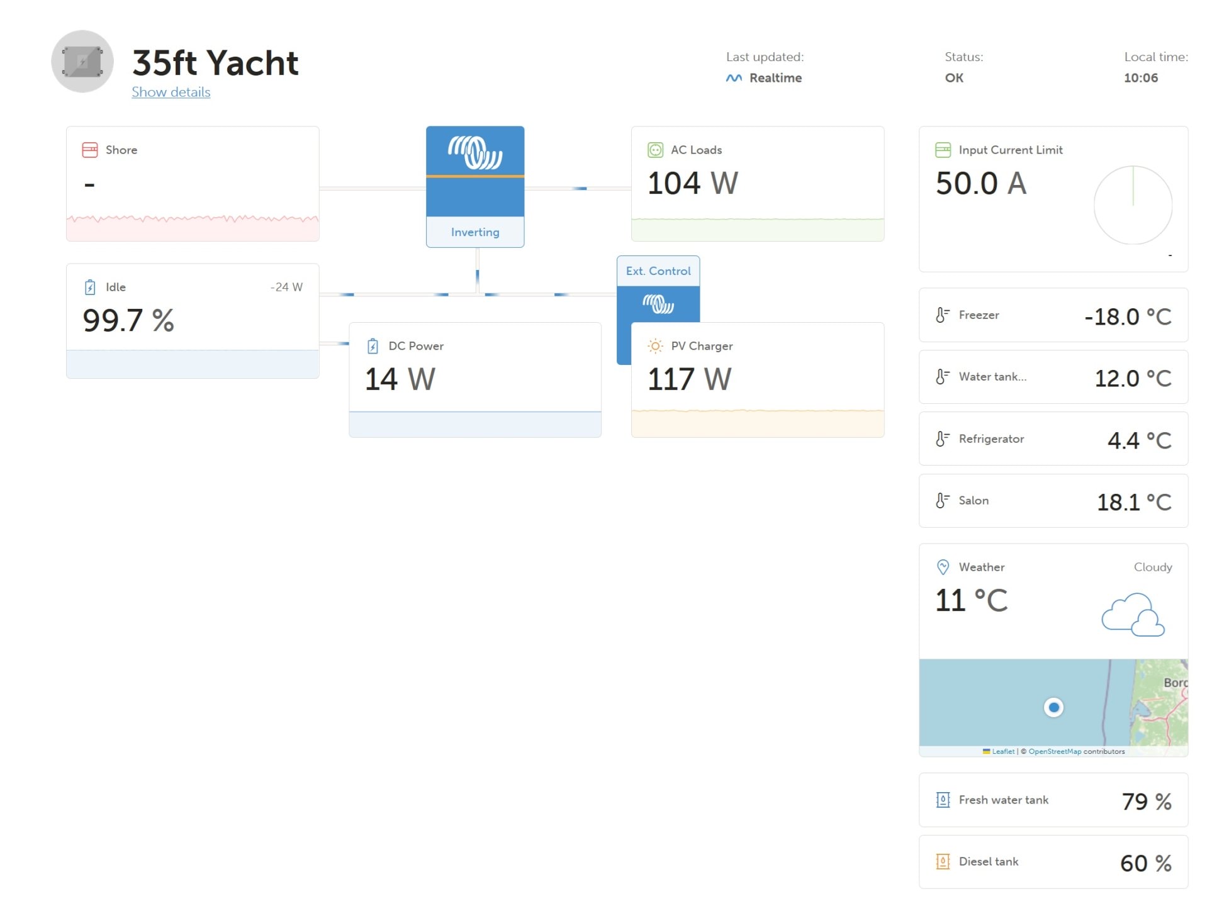Click the Realtime waveform icon
Image resolution: width=1229 pixels, height=906 pixels.
click(x=734, y=78)
